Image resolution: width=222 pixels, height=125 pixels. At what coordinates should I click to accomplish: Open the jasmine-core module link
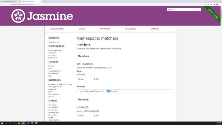54,42
